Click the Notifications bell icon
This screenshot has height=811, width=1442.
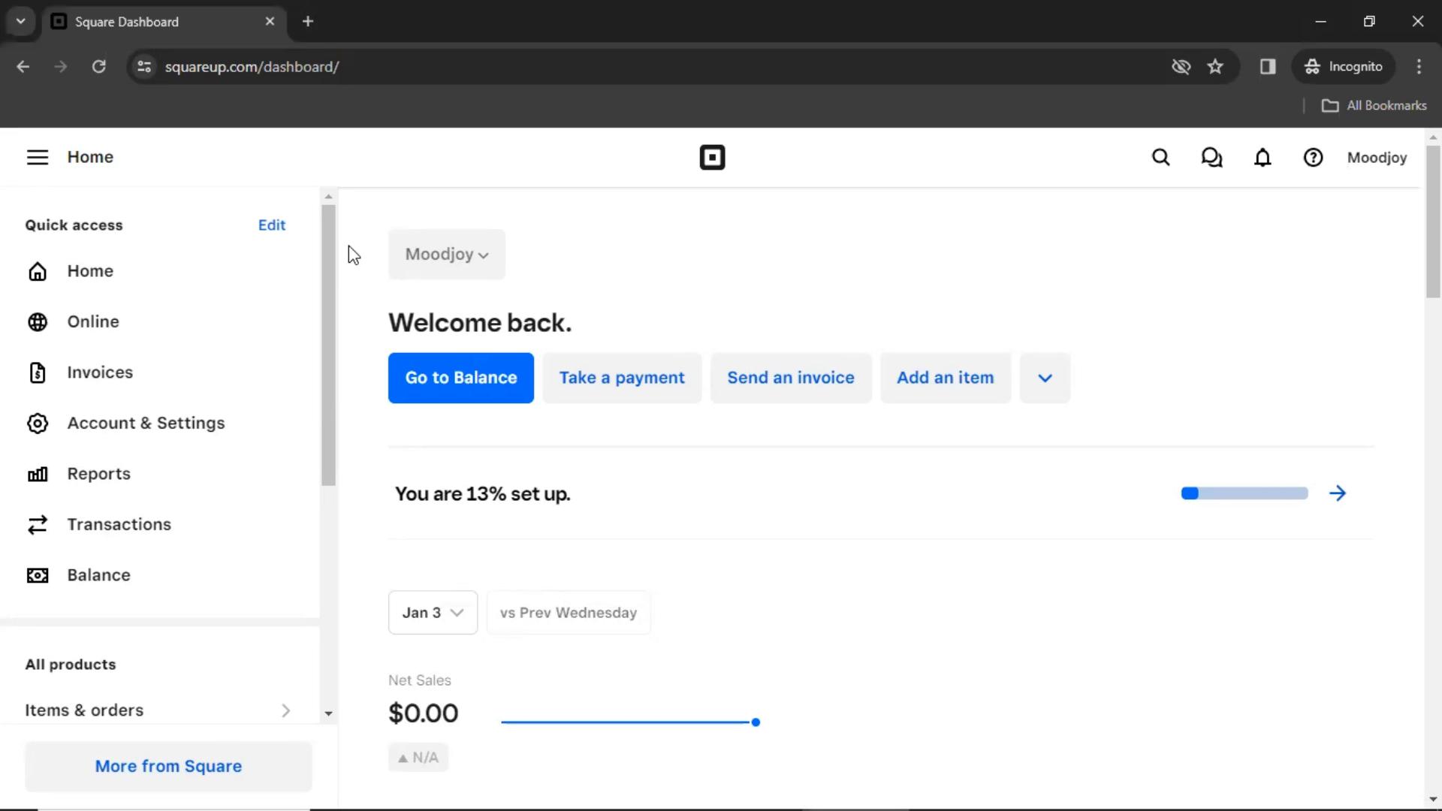(x=1263, y=158)
